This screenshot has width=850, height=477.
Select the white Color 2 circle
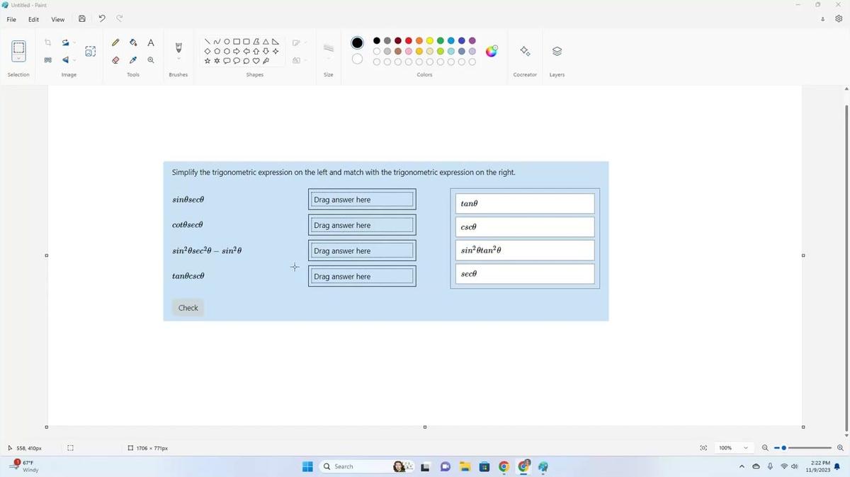(357, 59)
